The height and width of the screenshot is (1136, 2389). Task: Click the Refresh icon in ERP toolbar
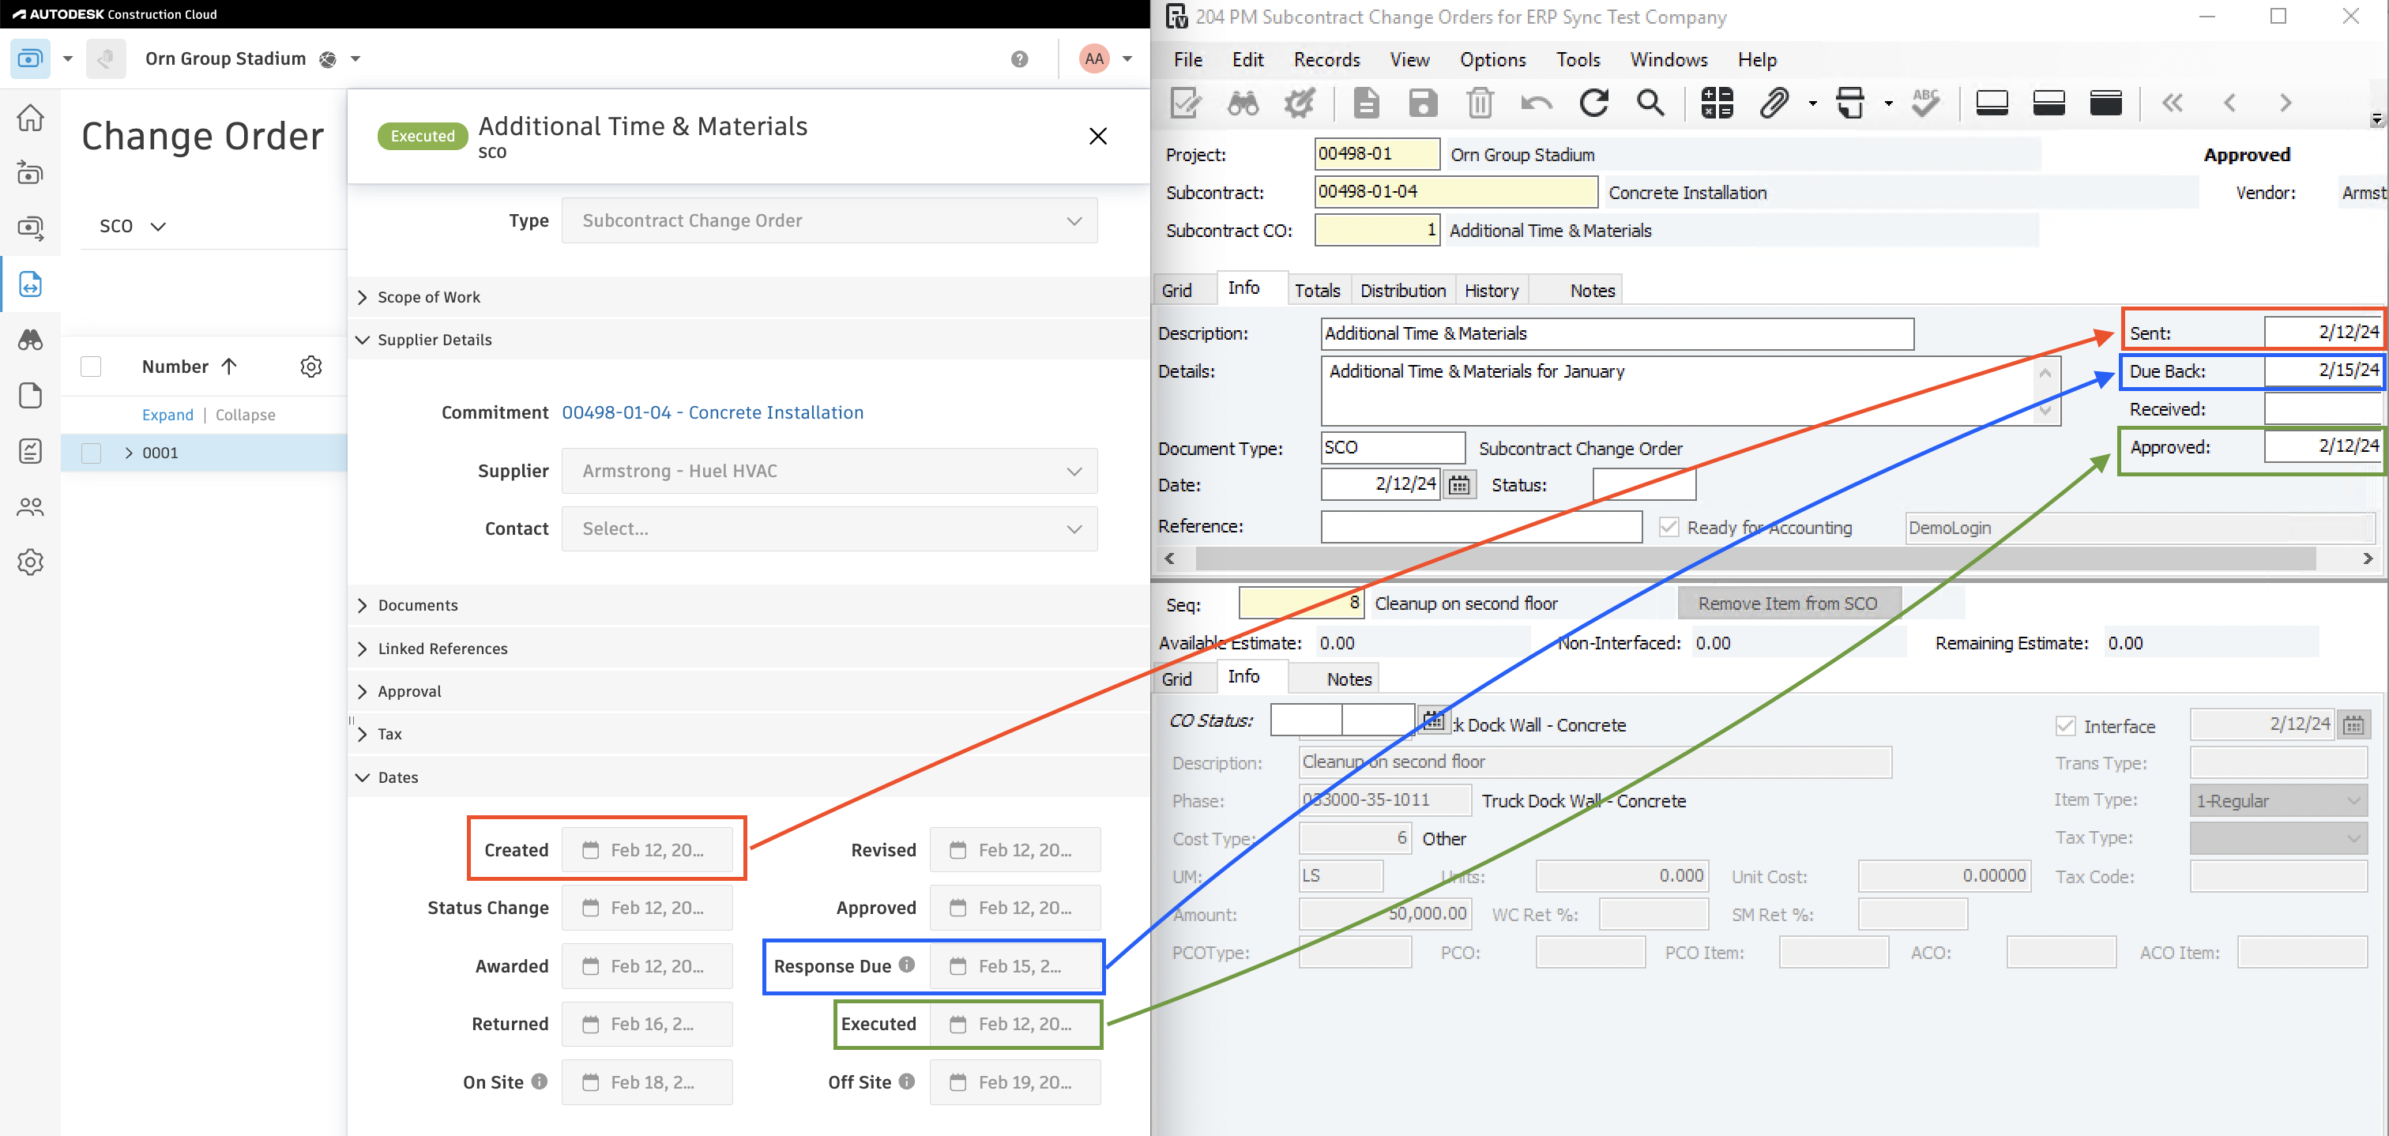pyautogui.click(x=1593, y=103)
